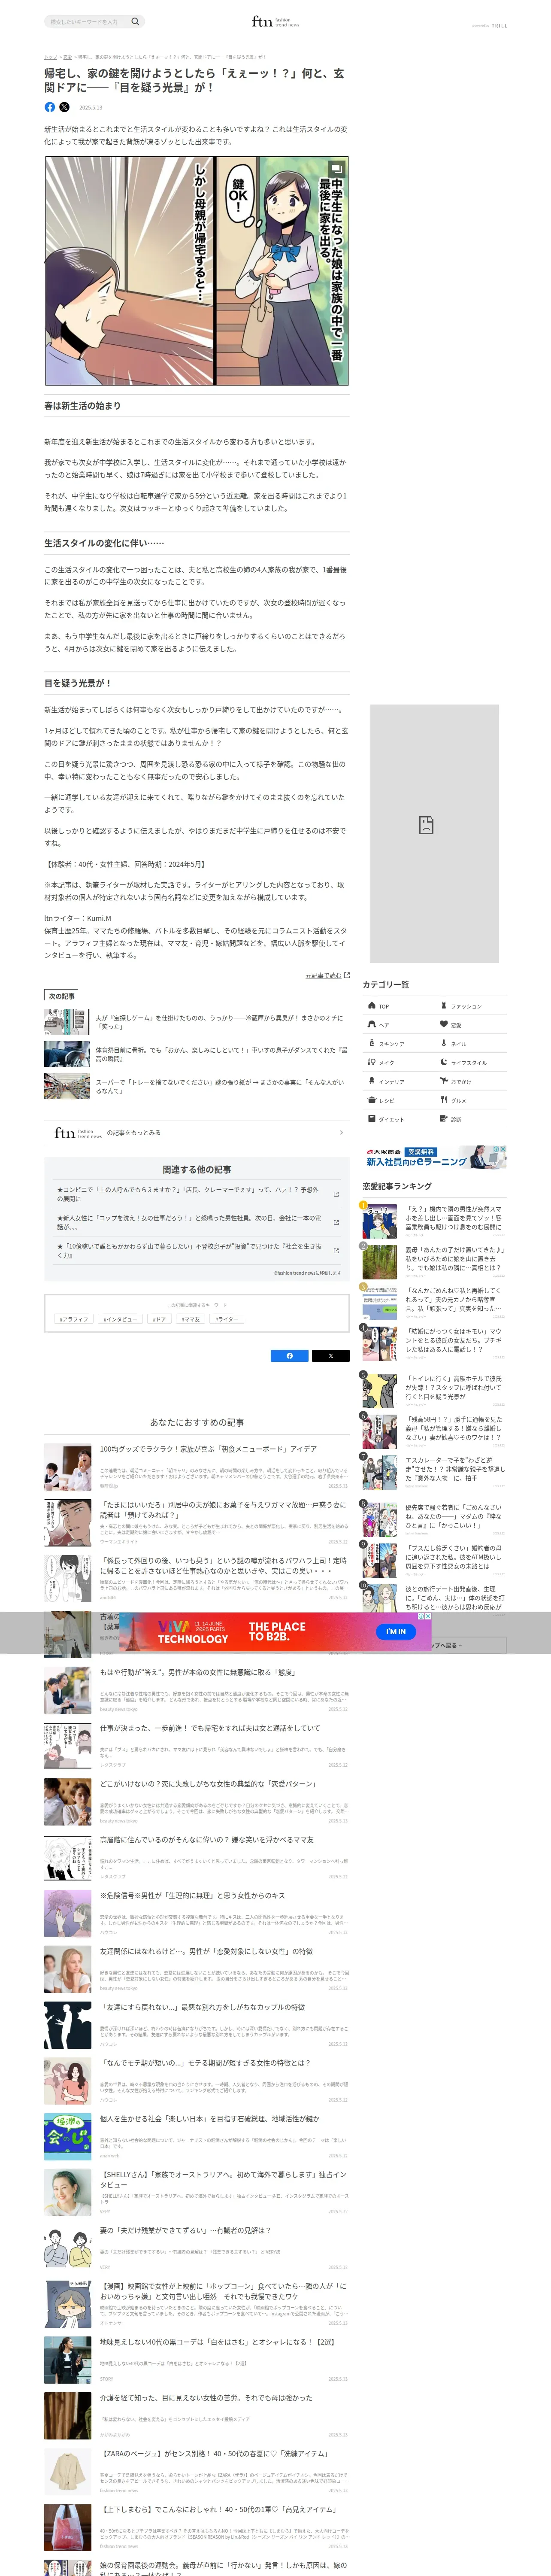Open article 【ZARAのベージュ】がセンス別格

pyautogui.click(x=197, y=2472)
